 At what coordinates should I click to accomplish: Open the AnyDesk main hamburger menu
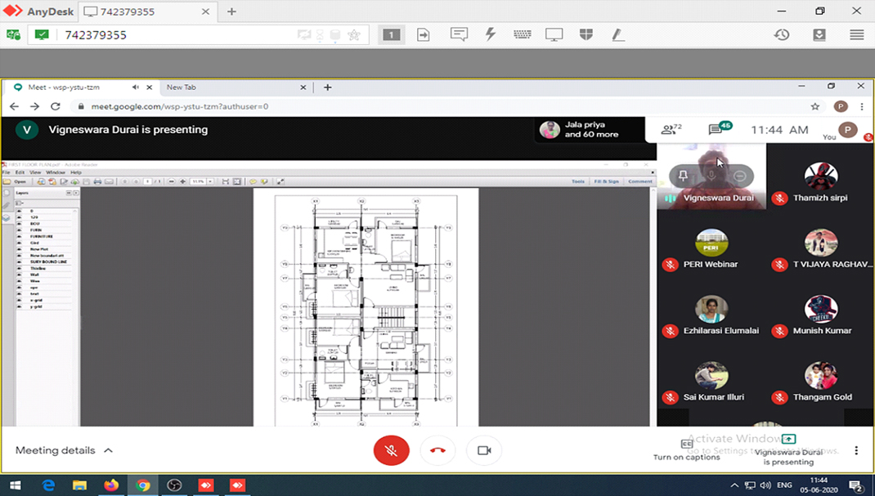pyautogui.click(x=856, y=34)
